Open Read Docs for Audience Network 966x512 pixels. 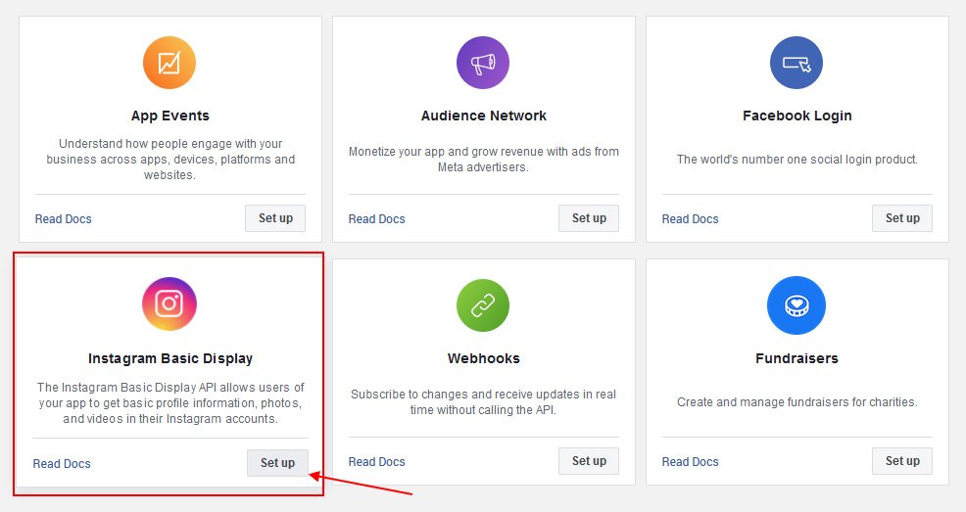377,219
